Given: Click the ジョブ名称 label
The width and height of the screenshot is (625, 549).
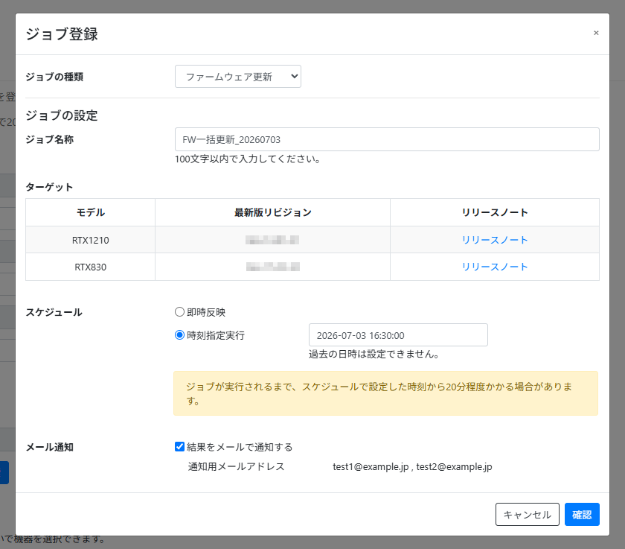Looking at the screenshot, I should [x=50, y=139].
